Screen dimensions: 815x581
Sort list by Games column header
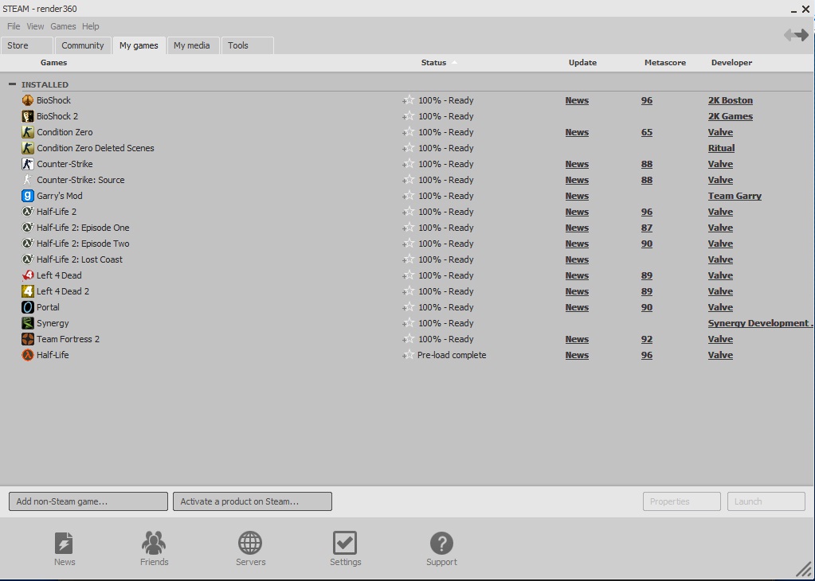(x=53, y=62)
